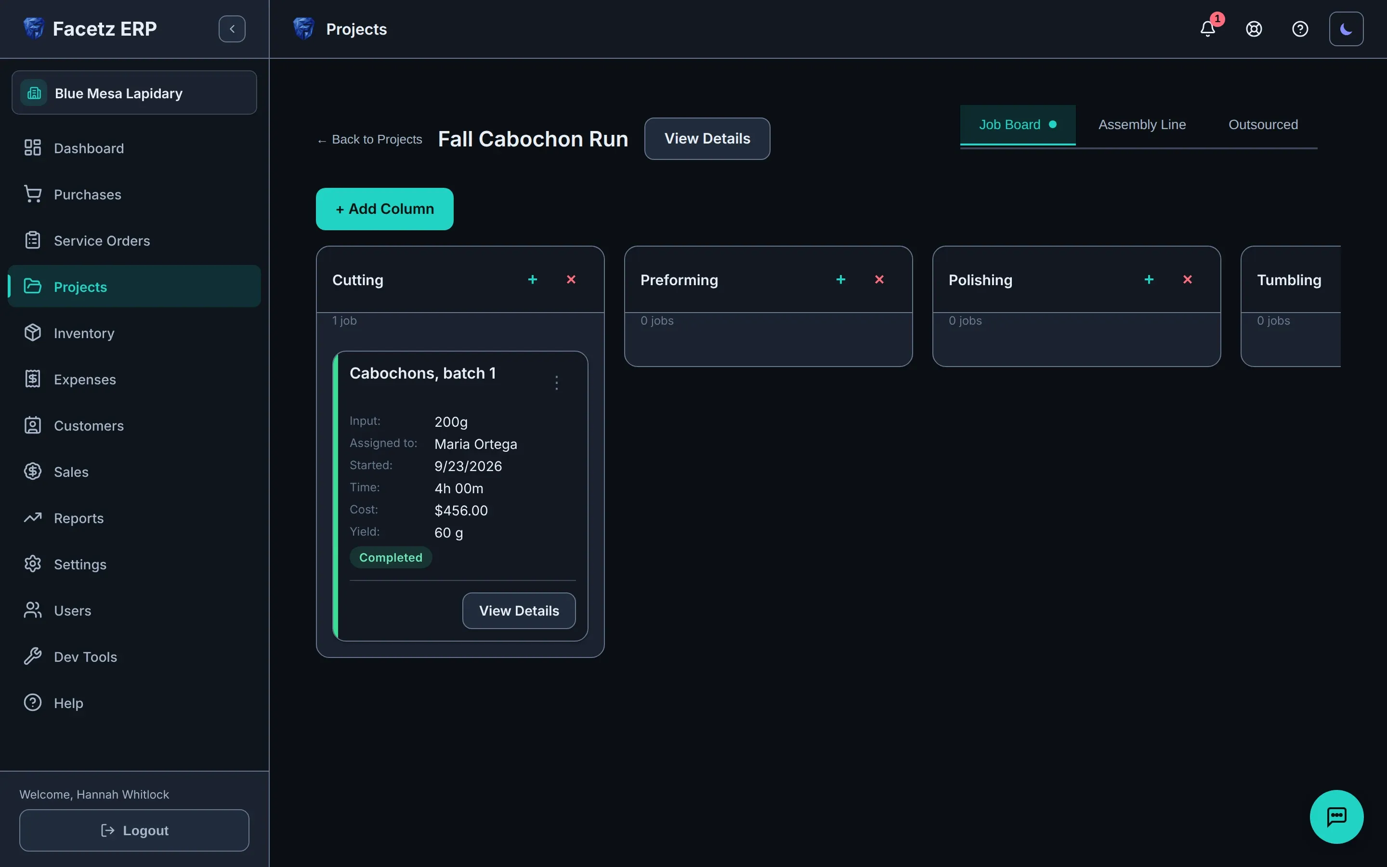Open Reports in the sidebar
The image size is (1387, 867).
click(134, 518)
